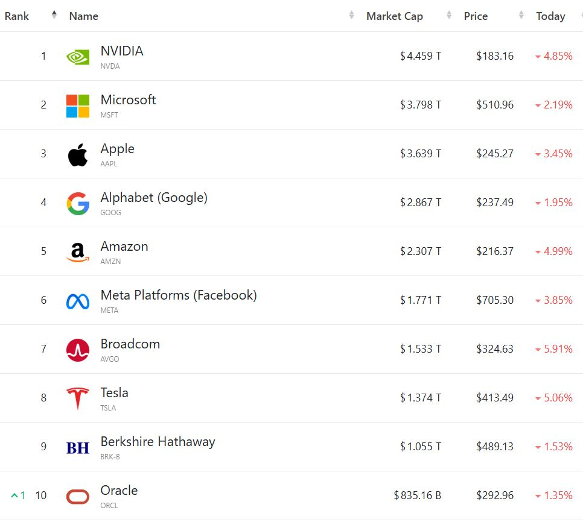583x522 pixels.
Task: Click the Tesla logo icon
Action: click(x=78, y=398)
